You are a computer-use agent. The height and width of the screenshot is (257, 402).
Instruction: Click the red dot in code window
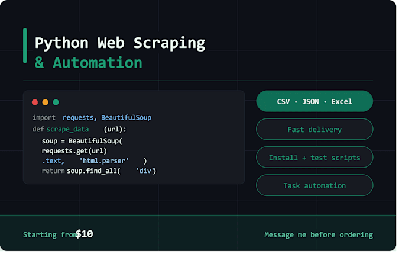(35, 102)
